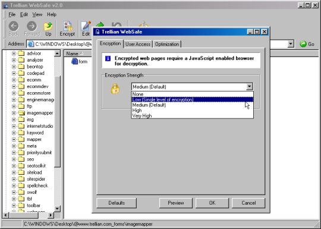
Task: Click tree horizontal scroll right arrow
Action: point(51,215)
